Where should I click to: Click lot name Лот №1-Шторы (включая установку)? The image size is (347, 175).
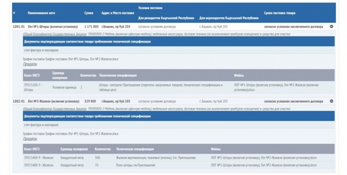[x=53, y=26]
